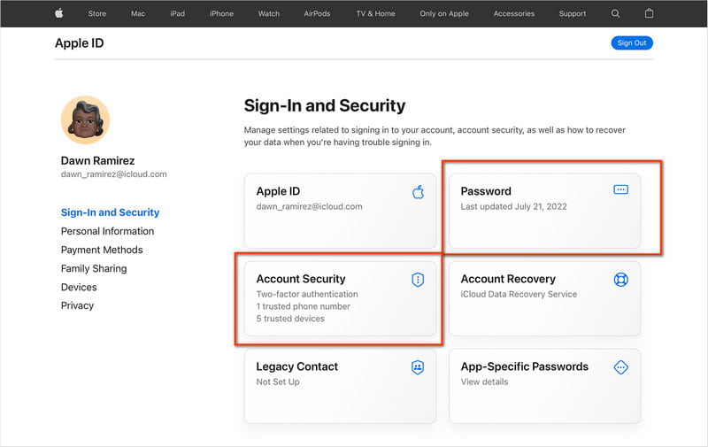Open the Legacy Contact card title
708x447 pixels.
point(297,366)
